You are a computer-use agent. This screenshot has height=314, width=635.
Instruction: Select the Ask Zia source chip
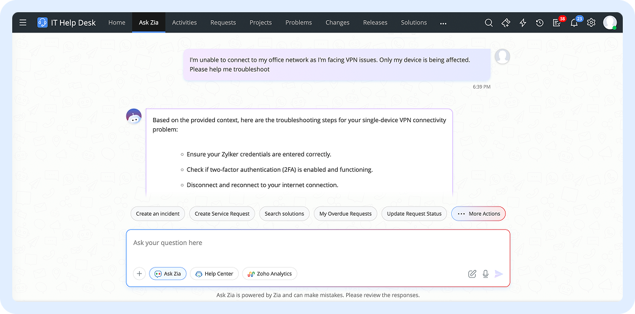168,274
